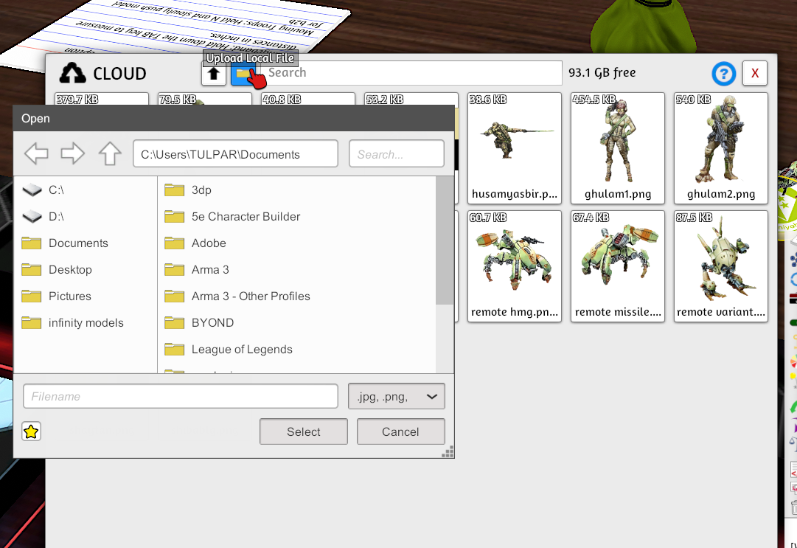Go forward with the right arrow in Open dialog
Screen dimensions: 797x548
[72, 153]
